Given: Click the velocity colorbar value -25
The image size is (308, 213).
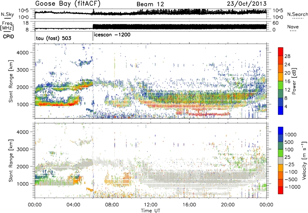Looking at the screenshot, I should tap(290, 164).
